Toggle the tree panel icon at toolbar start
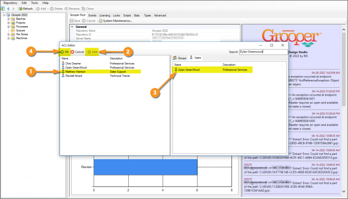The width and height of the screenshot is (348, 199). (x=3, y=9)
